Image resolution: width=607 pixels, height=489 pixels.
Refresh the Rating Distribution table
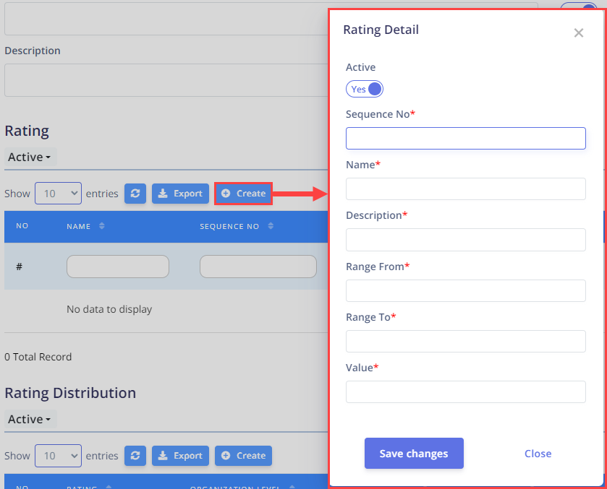click(135, 456)
